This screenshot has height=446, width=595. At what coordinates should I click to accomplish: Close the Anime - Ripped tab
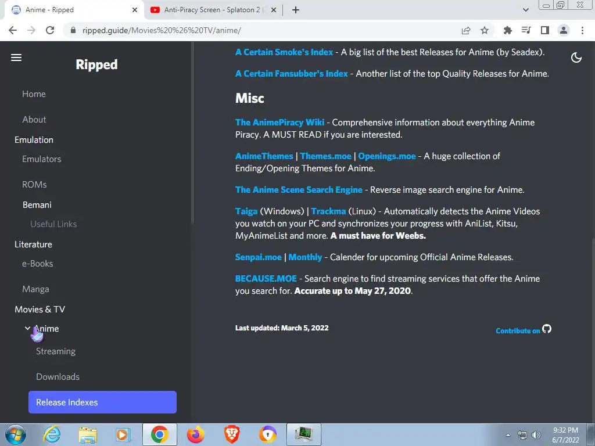pos(135,10)
